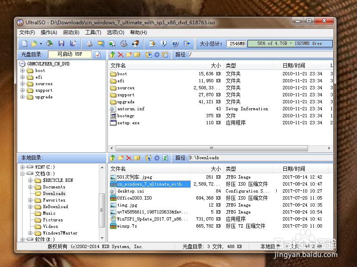This screenshot has height=267, width=357.
Task: Click the Rename icon in disc pane
Action: [137, 55]
